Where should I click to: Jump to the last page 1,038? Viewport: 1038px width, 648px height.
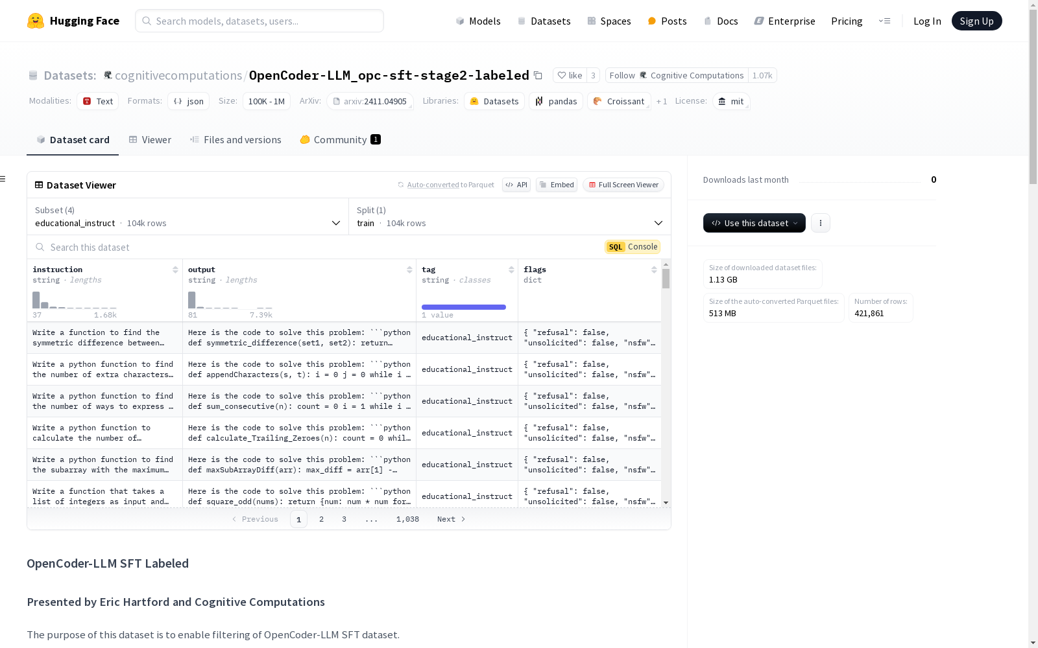pos(407,519)
